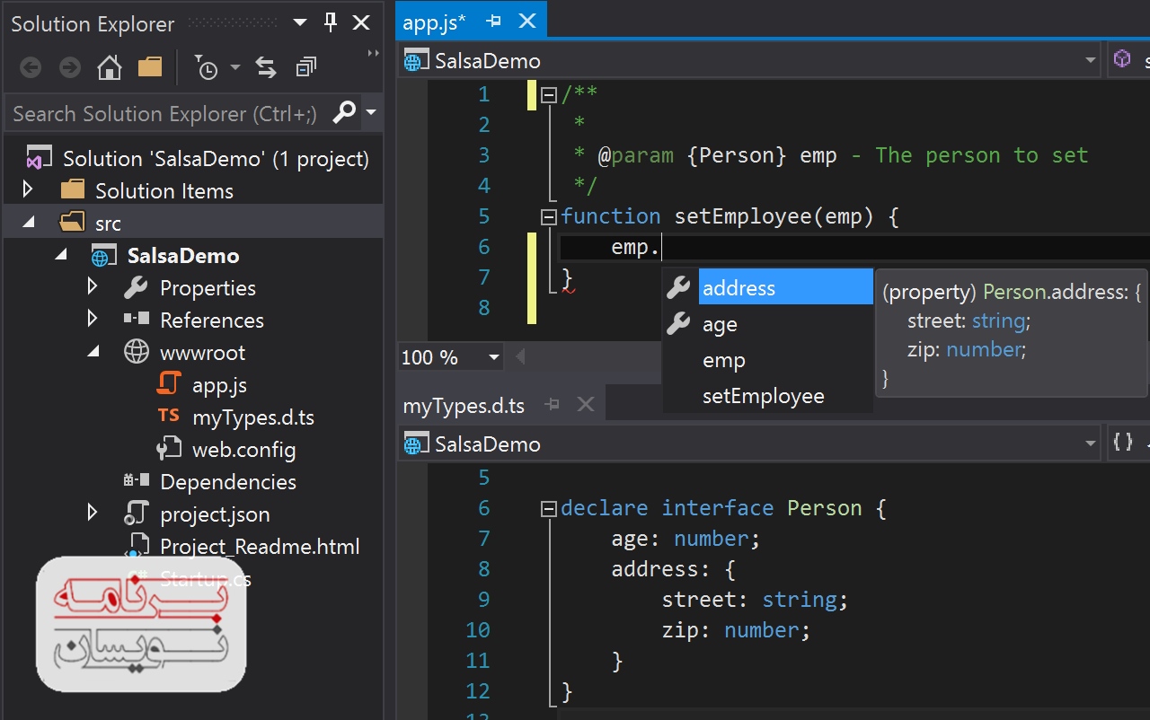Select the src folder row
The image size is (1150, 720).
click(193, 223)
